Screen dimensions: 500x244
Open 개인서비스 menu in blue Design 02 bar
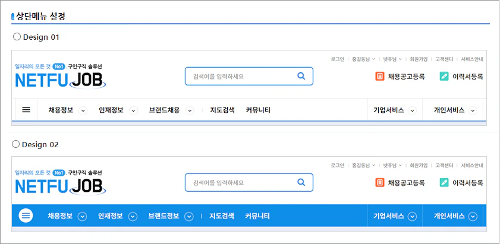point(449,216)
